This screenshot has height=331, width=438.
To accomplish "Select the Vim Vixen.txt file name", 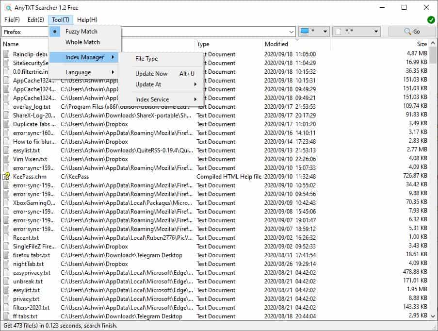I will 30,159.
